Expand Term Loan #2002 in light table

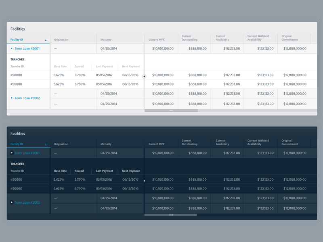[x=12, y=98]
